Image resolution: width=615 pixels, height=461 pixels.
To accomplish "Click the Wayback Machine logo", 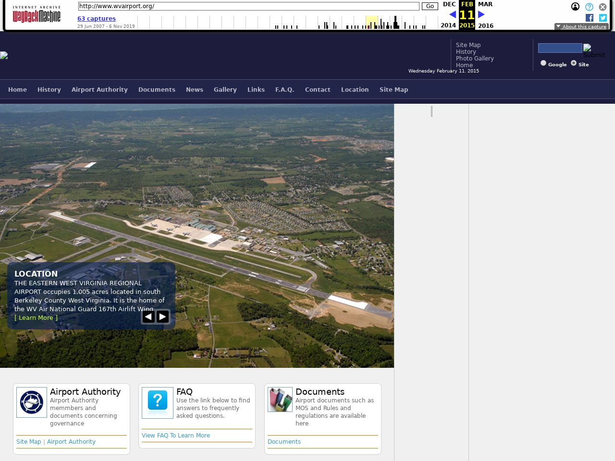I will coord(37,15).
